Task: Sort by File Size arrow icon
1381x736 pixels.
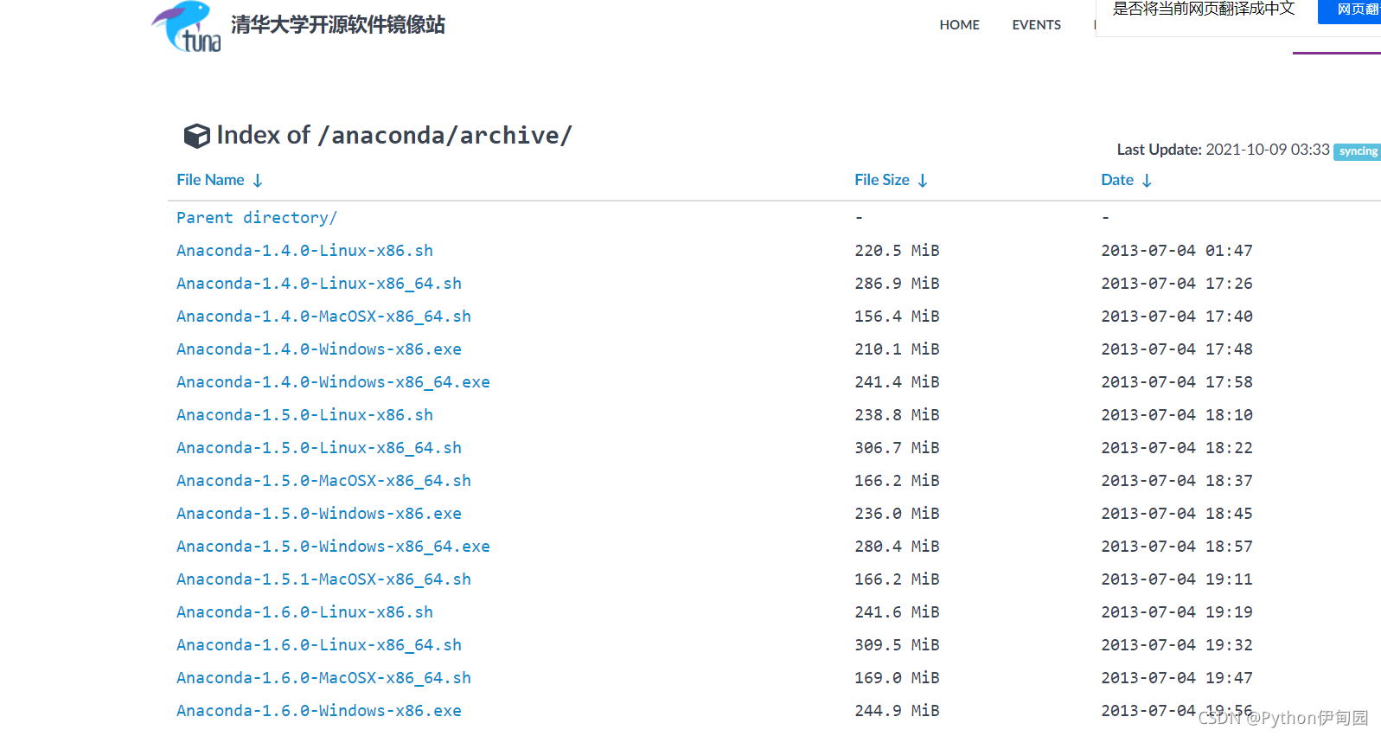Action: [923, 181]
